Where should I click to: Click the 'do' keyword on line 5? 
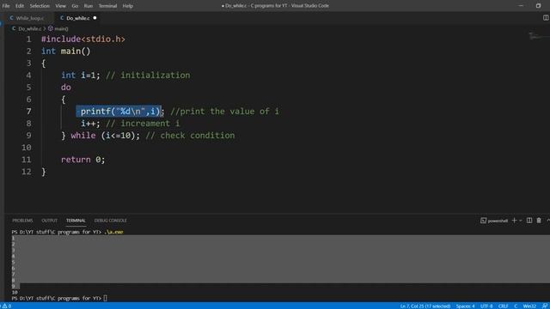point(66,88)
